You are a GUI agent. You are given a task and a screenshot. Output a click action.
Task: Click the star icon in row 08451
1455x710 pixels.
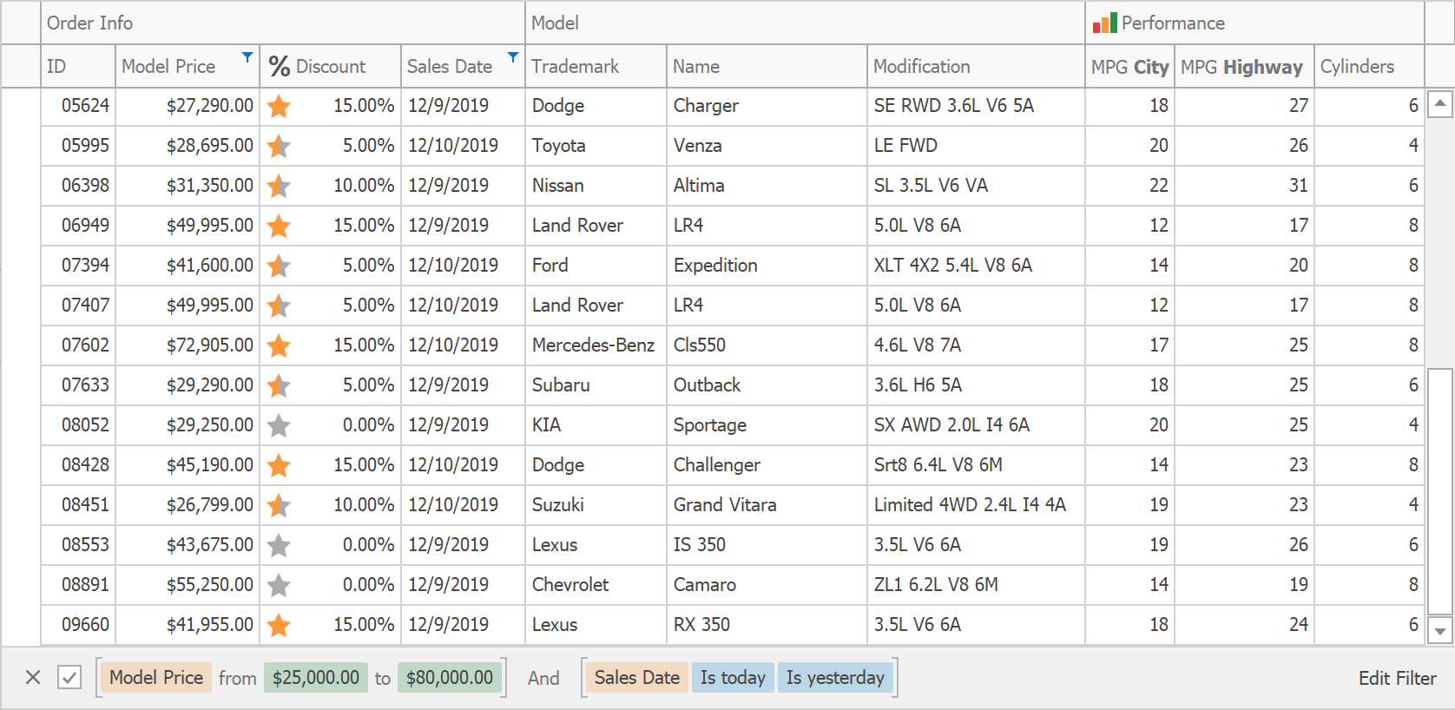[279, 505]
